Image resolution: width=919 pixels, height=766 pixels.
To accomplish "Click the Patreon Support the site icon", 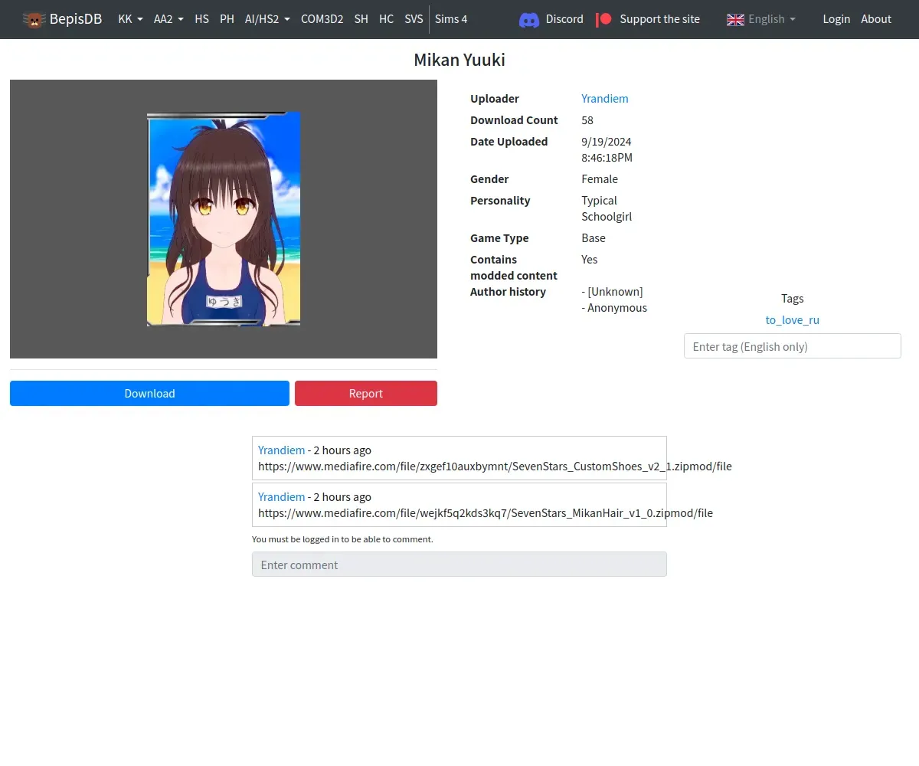I will (x=604, y=19).
